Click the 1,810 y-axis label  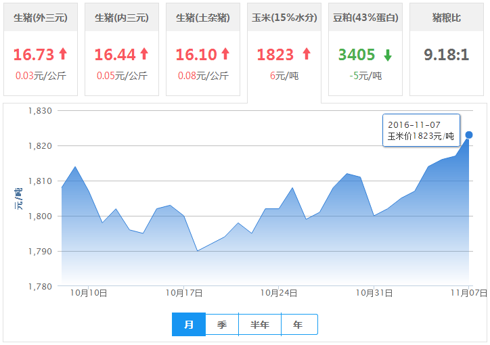tap(40, 181)
